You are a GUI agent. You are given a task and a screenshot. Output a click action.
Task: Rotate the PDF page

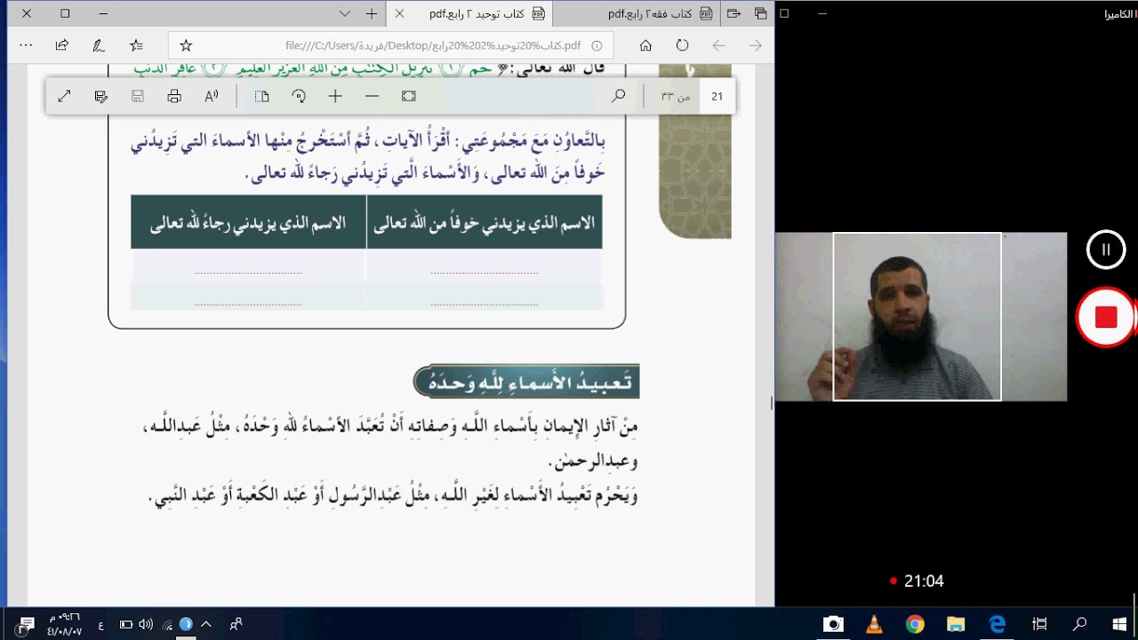click(299, 96)
